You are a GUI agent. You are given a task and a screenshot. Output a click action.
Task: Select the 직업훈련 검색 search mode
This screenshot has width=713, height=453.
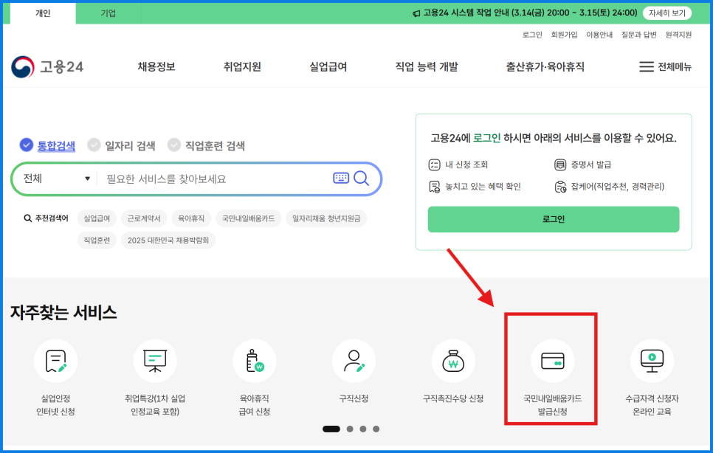pos(207,145)
